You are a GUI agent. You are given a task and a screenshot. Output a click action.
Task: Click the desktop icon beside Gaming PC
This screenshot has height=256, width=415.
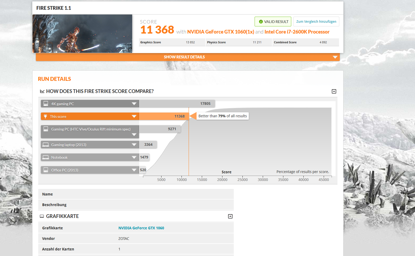click(46, 129)
